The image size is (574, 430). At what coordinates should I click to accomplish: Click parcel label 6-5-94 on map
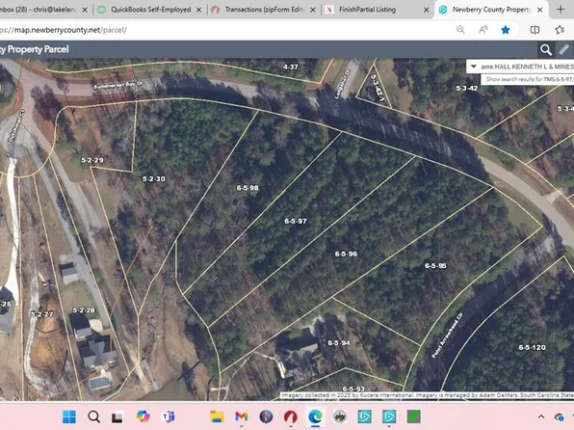coord(339,343)
